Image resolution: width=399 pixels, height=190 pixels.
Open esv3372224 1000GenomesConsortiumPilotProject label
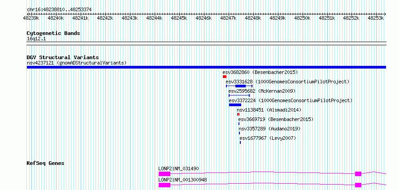click(x=291, y=100)
